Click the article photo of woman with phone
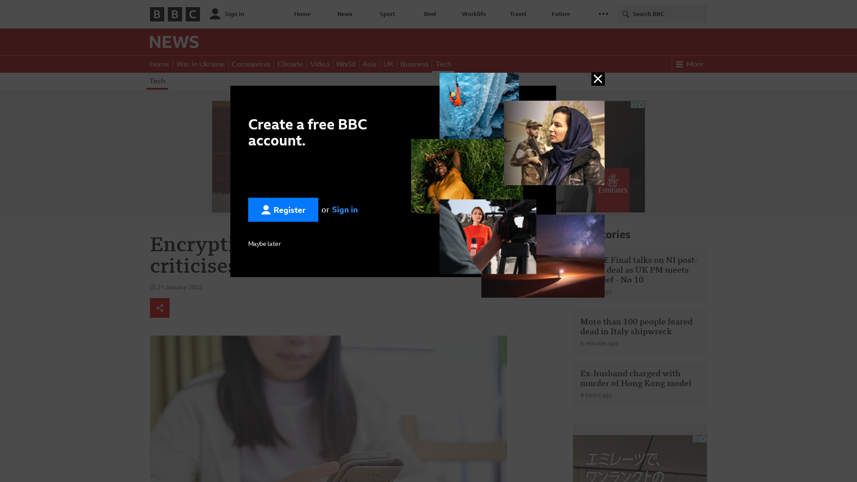The width and height of the screenshot is (857, 482). (329, 409)
